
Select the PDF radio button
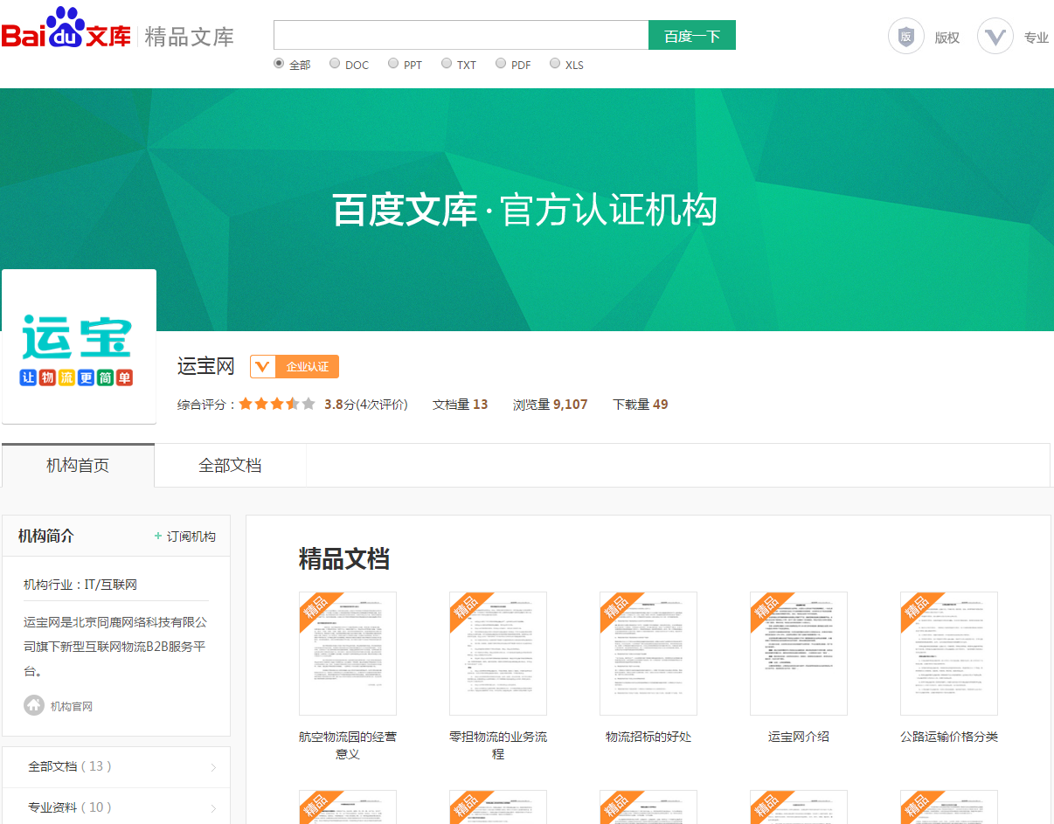(x=501, y=63)
